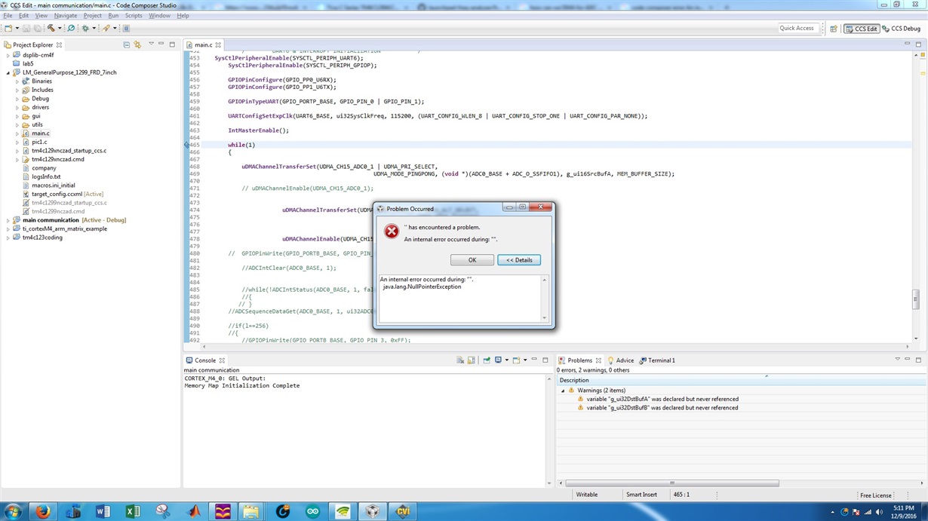This screenshot has height=521, width=928.
Task: Open the New file dropdown arrow
Action: (x=17, y=29)
